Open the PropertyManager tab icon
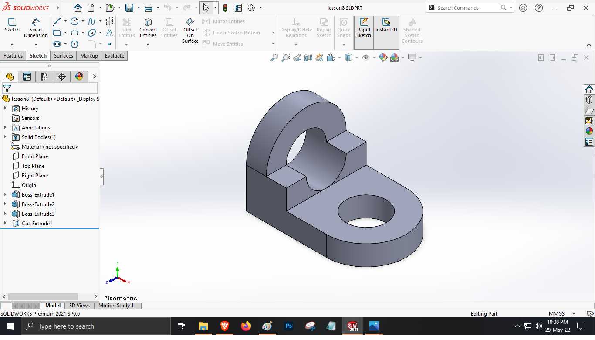Viewport: 595px width, 340px height. tap(27, 77)
